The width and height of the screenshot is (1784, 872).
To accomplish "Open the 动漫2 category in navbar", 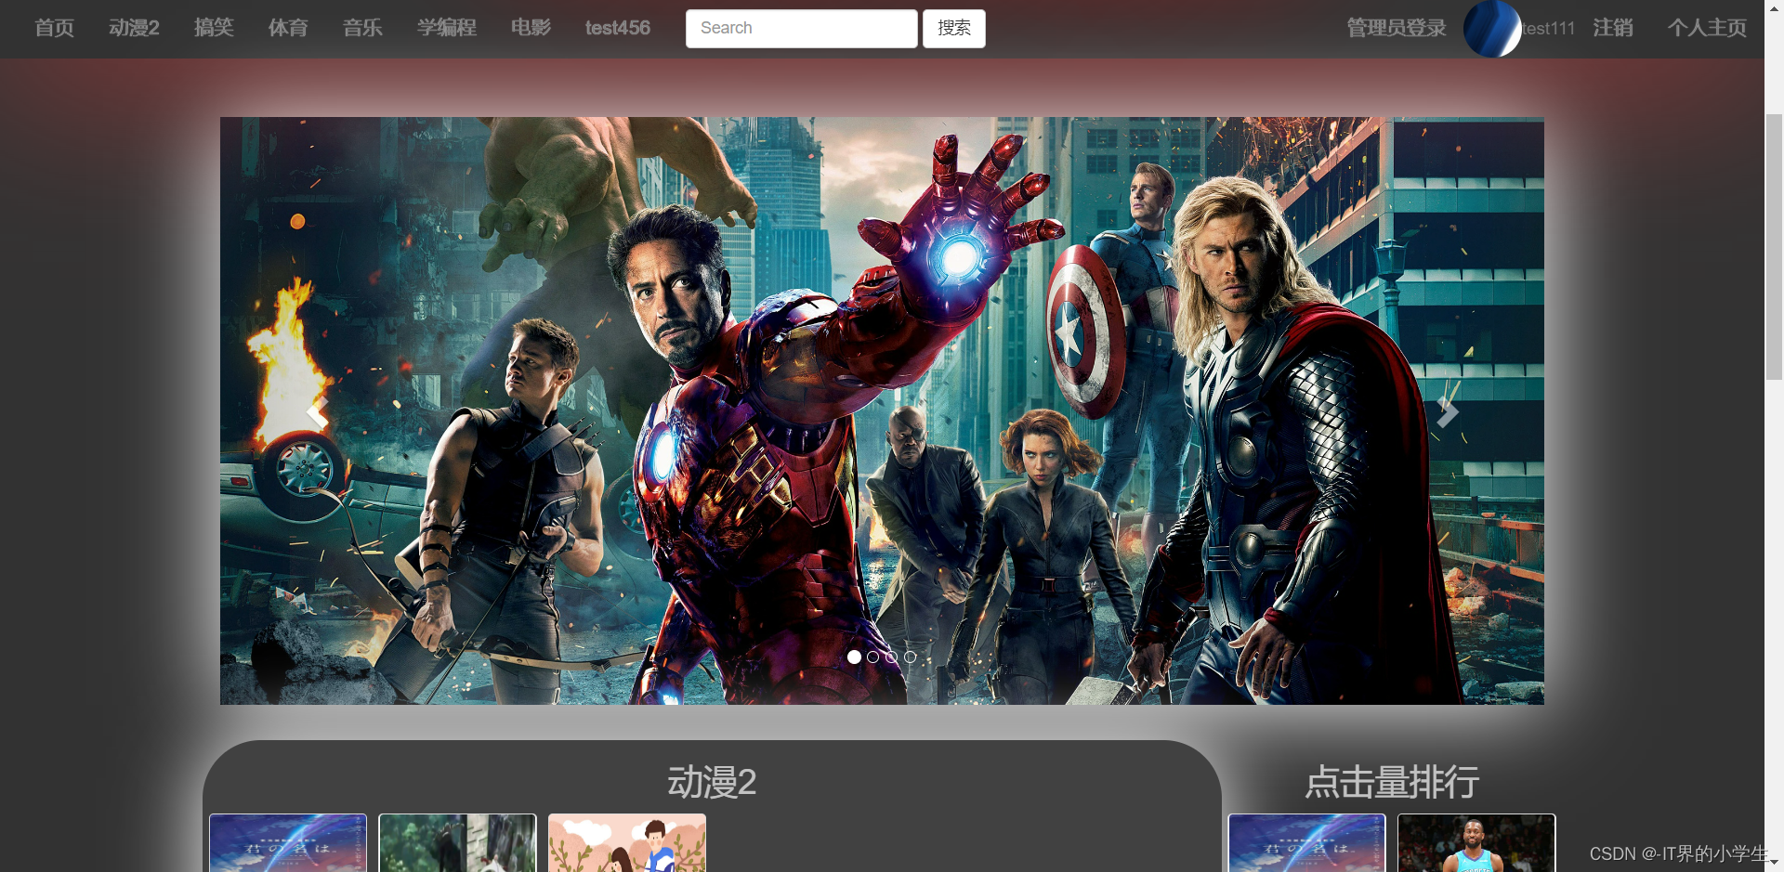I will tap(134, 28).
